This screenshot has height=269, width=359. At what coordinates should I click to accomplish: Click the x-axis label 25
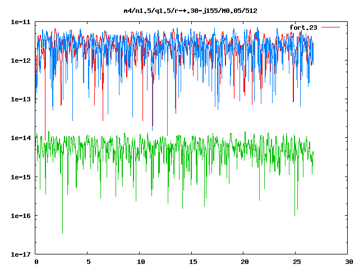(297, 262)
